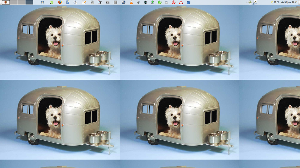This screenshot has width=300, height=168.
Task: Open the blue book launcher icon
Action: (188, 2)
